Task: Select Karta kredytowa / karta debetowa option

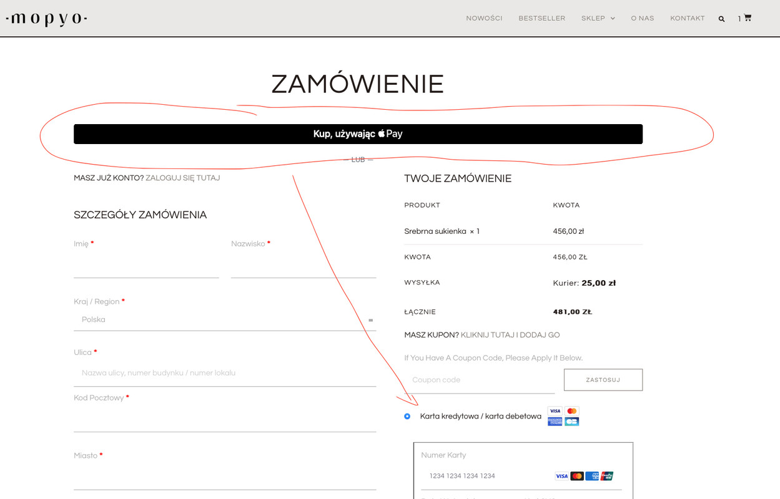Action: 407,416
